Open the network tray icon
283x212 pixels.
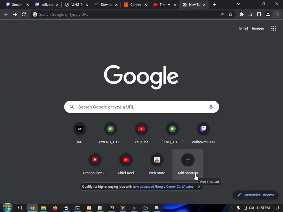click(x=245, y=208)
